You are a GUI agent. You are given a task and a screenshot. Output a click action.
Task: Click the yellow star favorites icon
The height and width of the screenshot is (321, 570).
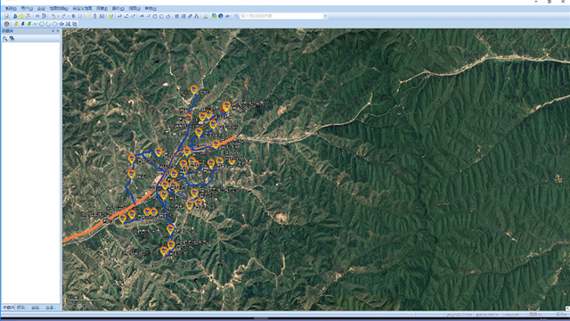[x=21, y=16]
